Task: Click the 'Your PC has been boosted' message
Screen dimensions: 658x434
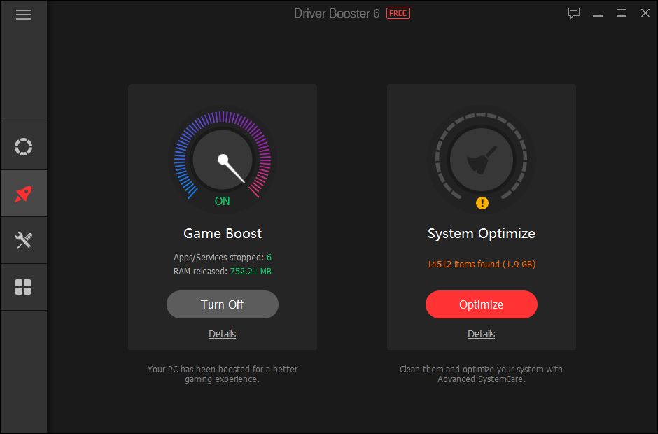Action: coord(223,374)
